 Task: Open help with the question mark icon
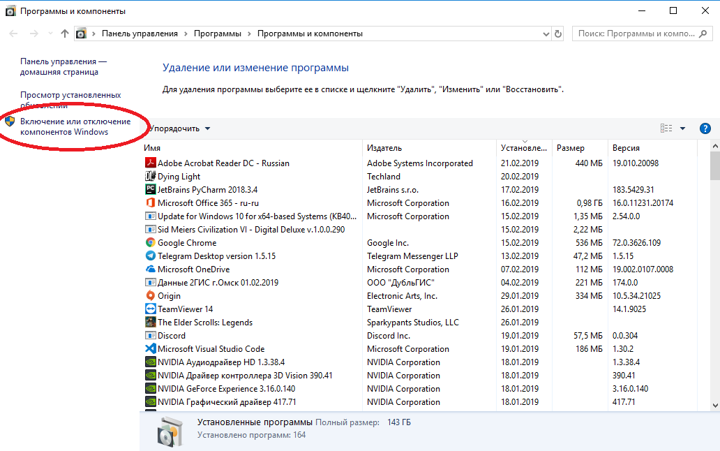pyautogui.click(x=705, y=128)
